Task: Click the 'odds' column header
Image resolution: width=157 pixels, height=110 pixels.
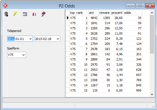Action: (133, 13)
